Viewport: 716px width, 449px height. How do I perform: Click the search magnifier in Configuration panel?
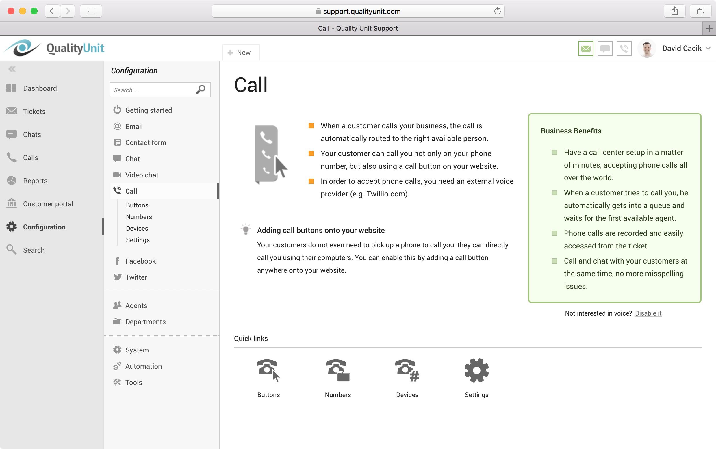(x=201, y=89)
